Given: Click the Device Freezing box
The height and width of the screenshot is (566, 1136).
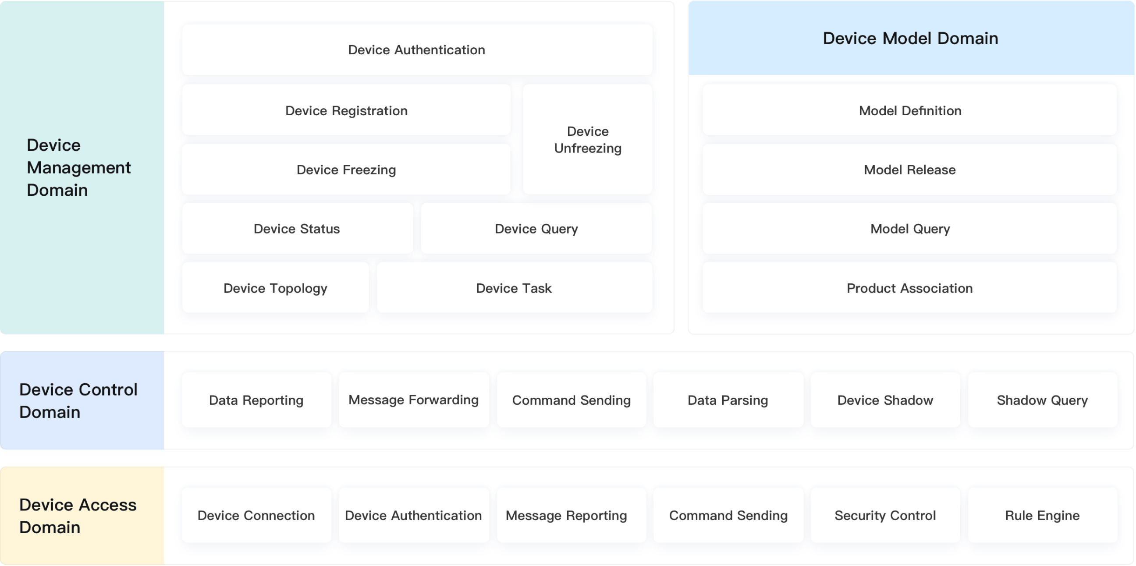Looking at the screenshot, I should tap(346, 169).
